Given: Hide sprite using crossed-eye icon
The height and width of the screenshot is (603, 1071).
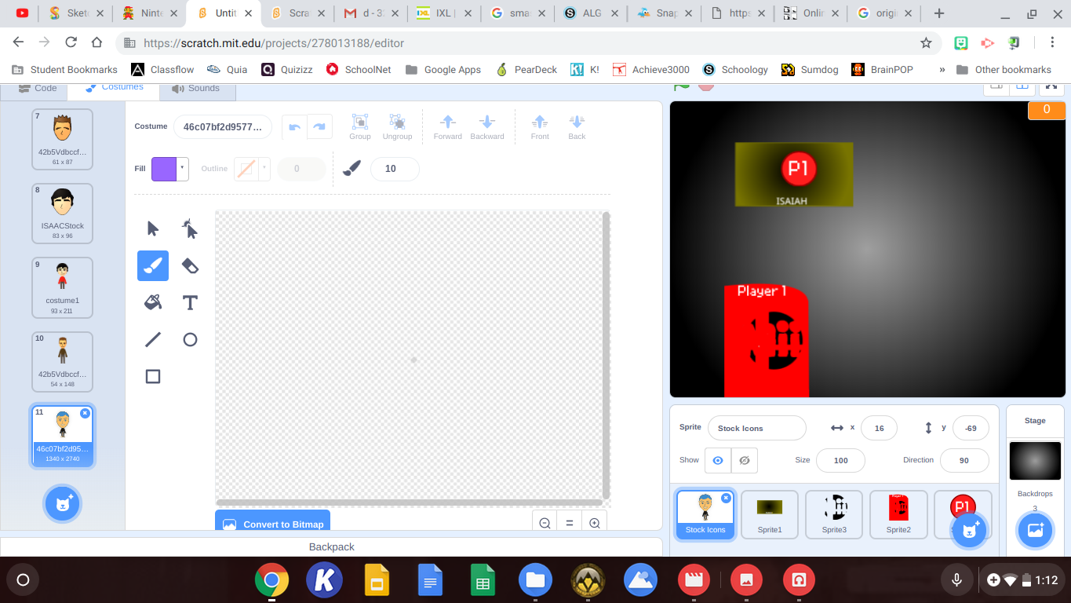Looking at the screenshot, I should pos(744,460).
